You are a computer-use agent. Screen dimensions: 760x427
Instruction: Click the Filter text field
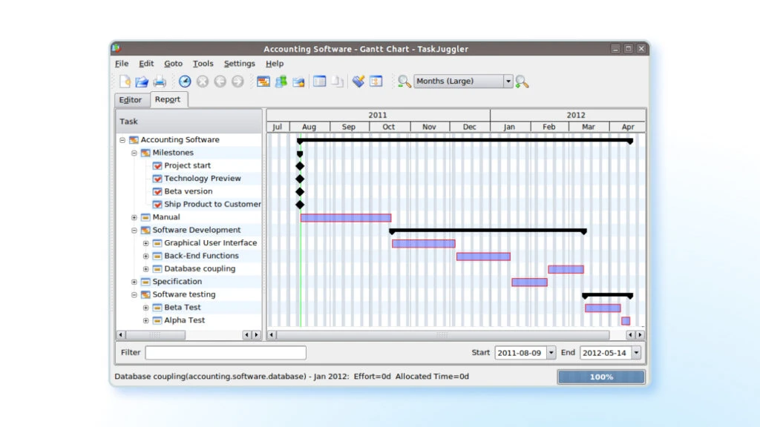pos(226,352)
